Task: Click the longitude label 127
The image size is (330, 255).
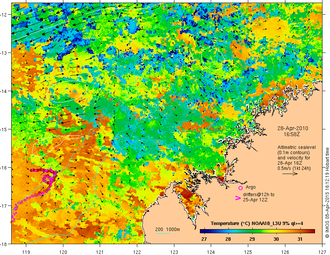Action: [322, 252]
